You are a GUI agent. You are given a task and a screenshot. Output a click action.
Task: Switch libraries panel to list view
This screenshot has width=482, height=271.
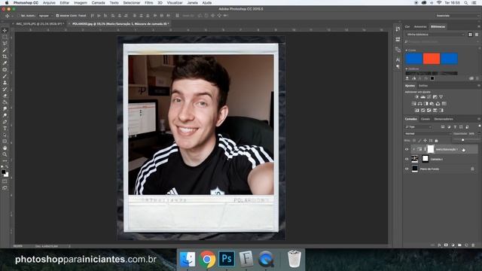coord(477,35)
